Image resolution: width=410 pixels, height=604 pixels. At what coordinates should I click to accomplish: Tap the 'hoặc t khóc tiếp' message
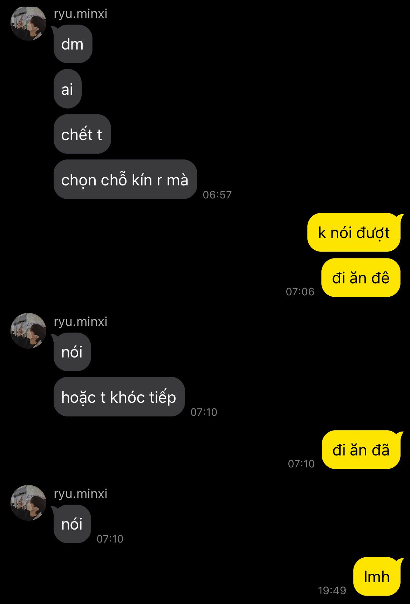(119, 397)
